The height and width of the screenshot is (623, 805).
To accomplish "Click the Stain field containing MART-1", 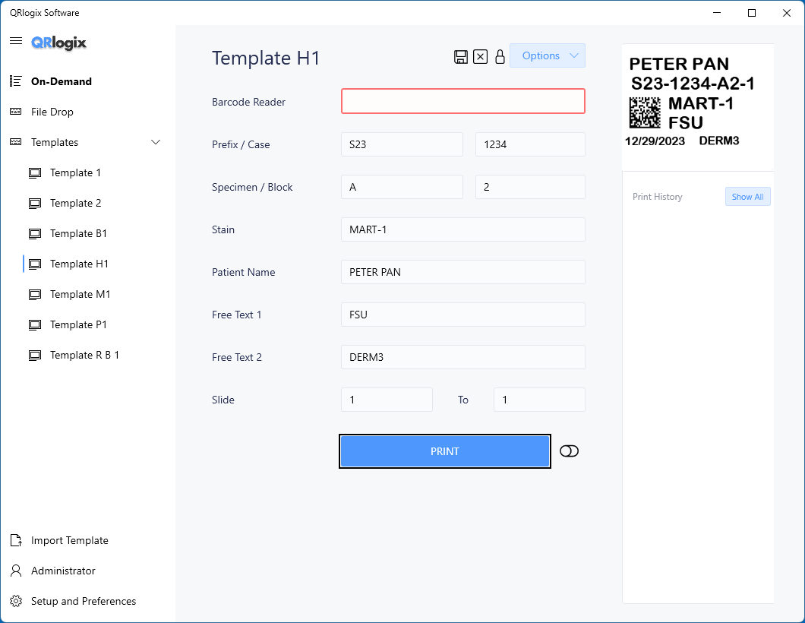I will [x=462, y=229].
